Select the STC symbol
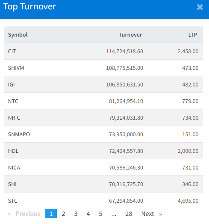The image size is (209, 224). 13,201
